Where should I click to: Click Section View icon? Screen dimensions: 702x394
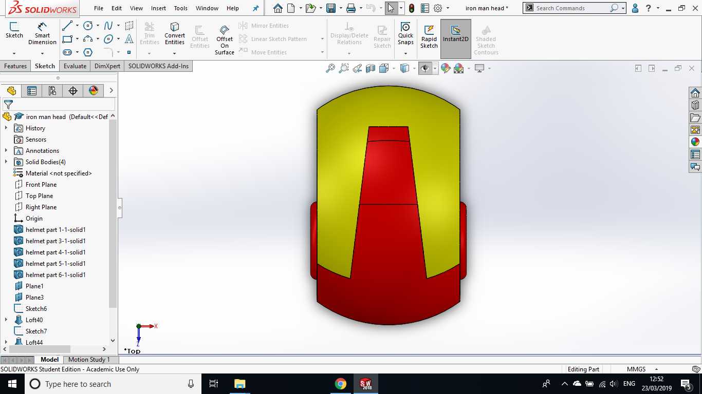click(x=371, y=68)
